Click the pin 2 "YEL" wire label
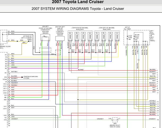Image resolution: width=162 pixels, height=128 pixels. pyautogui.click(x=12, y=56)
